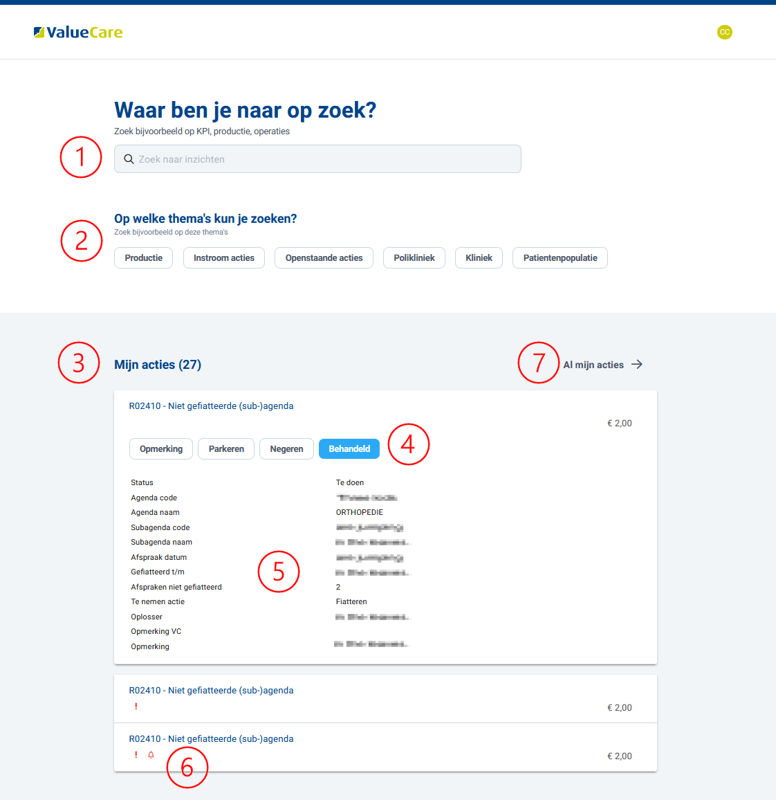Click the Parkeren button
The width and height of the screenshot is (776, 800).
(x=226, y=449)
